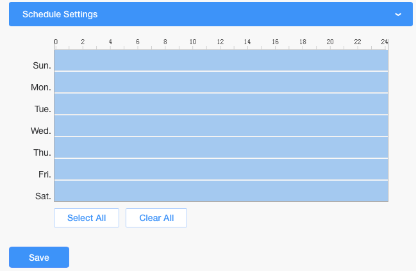
Task: Click the Wednesday schedule time bar
Action: coord(221,126)
